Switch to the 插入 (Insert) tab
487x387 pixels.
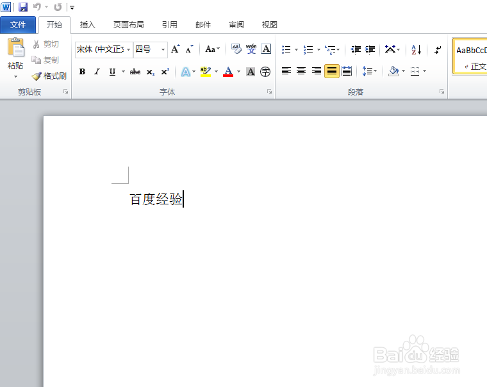[87, 25]
